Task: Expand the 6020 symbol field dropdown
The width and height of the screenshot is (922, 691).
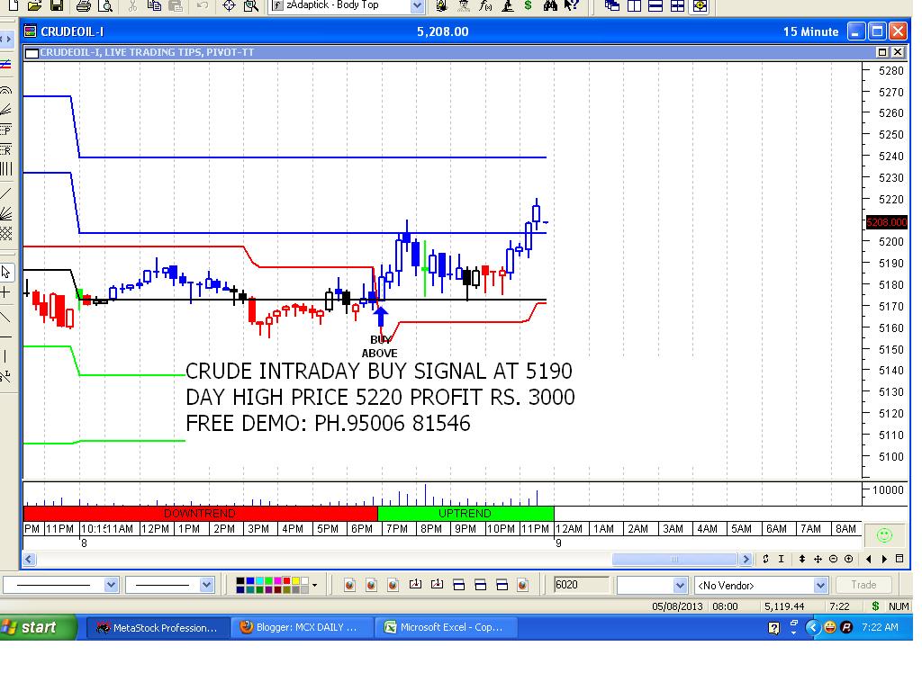Action: pyautogui.click(x=682, y=585)
